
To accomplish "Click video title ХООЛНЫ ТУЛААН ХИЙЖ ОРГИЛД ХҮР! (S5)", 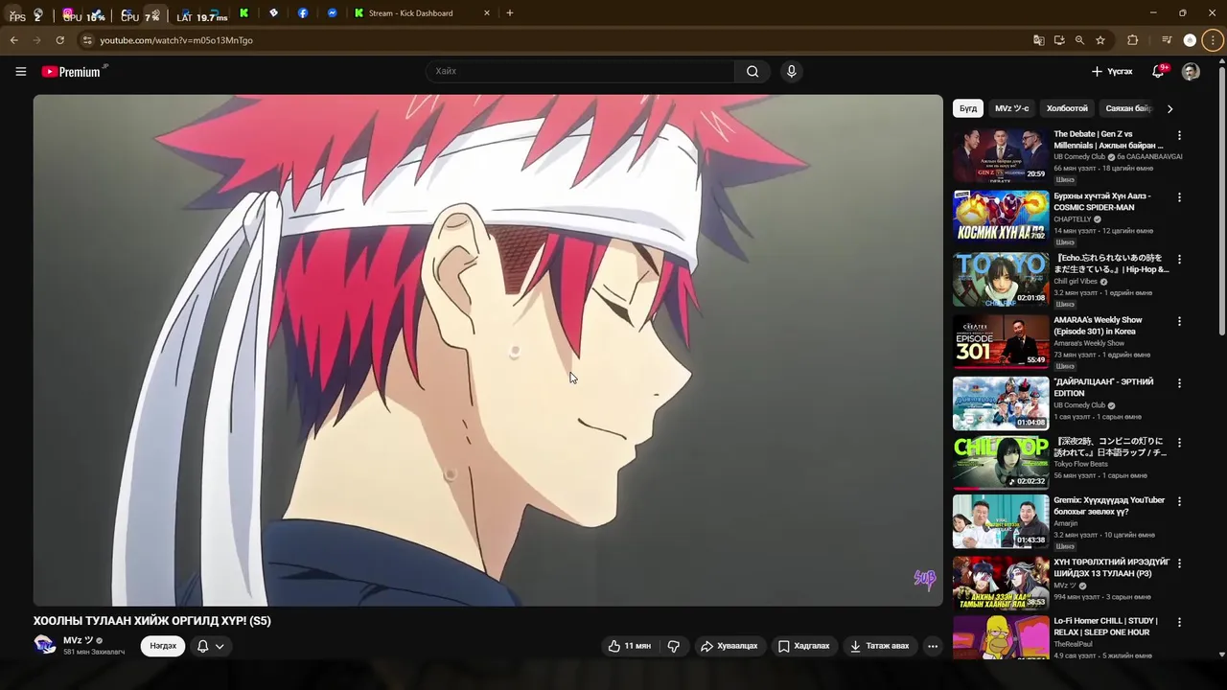I will [152, 621].
